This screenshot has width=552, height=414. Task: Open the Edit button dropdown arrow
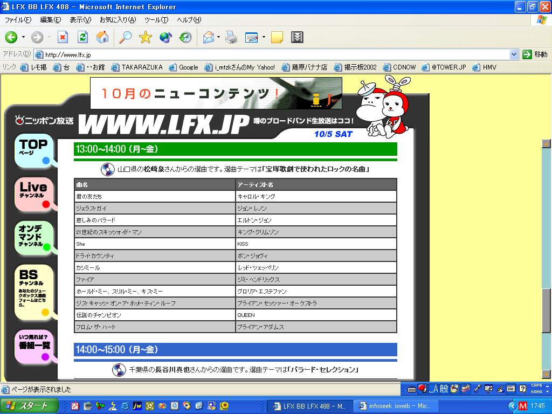(264, 37)
